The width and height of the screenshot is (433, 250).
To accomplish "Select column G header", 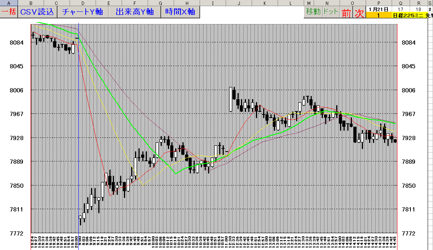I will click(161, 3).
